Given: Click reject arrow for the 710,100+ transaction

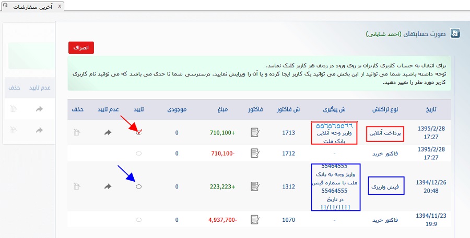Looking at the screenshot, I should click(108, 133).
